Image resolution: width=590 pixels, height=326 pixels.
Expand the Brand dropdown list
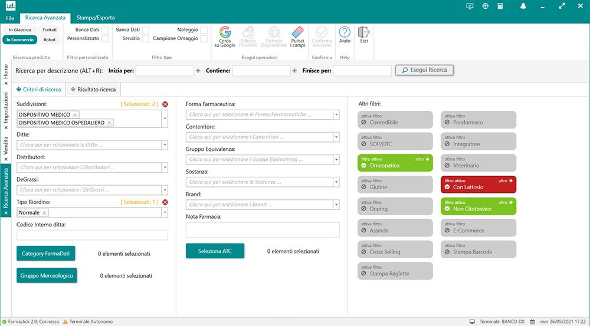pyautogui.click(x=336, y=205)
